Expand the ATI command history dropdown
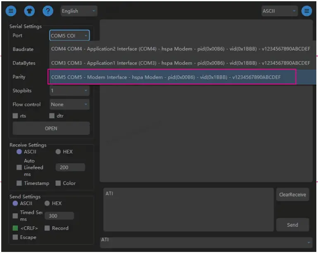The height and width of the screenshot is (254, 318). coord(206,242)
